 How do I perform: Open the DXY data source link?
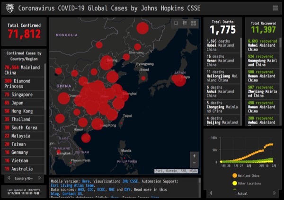coord(127,190)
